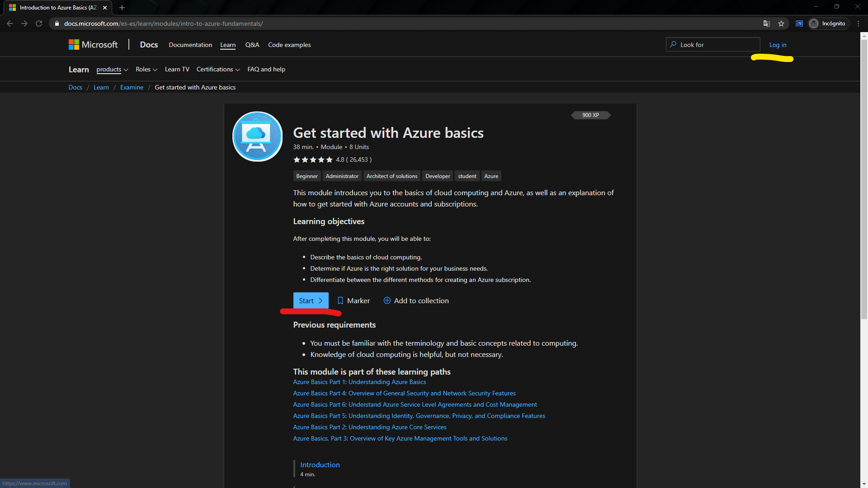Close the Introduction to Azure Basics tab
Viewport: 868px width, 488px height.
[105, 8]
